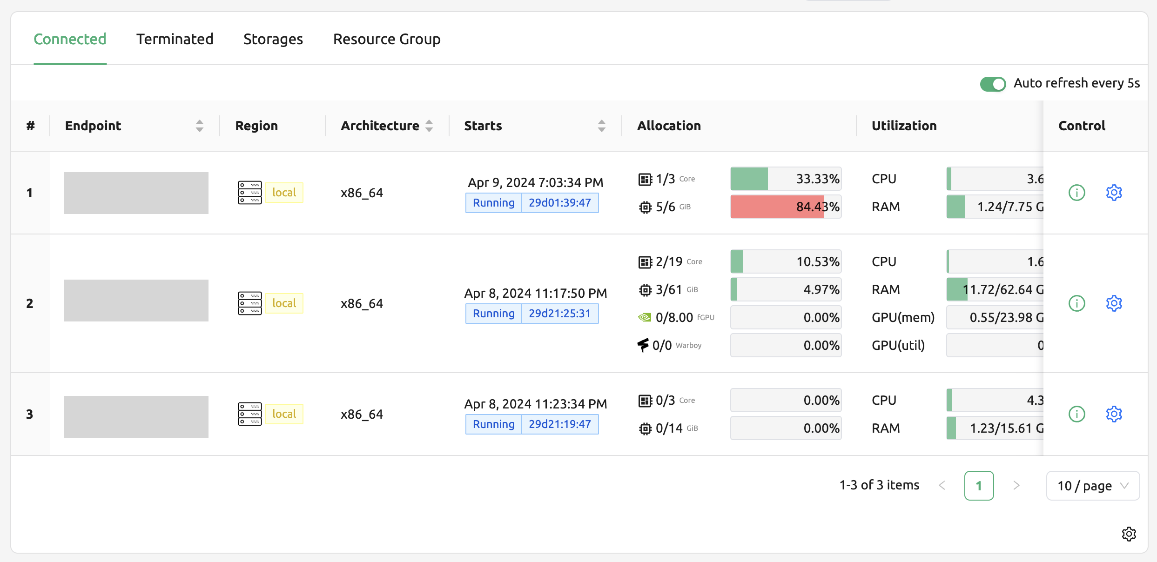Go to pagination page 1
The height and width of the screenshot is (562, 1157).
[x=979, y=486]
